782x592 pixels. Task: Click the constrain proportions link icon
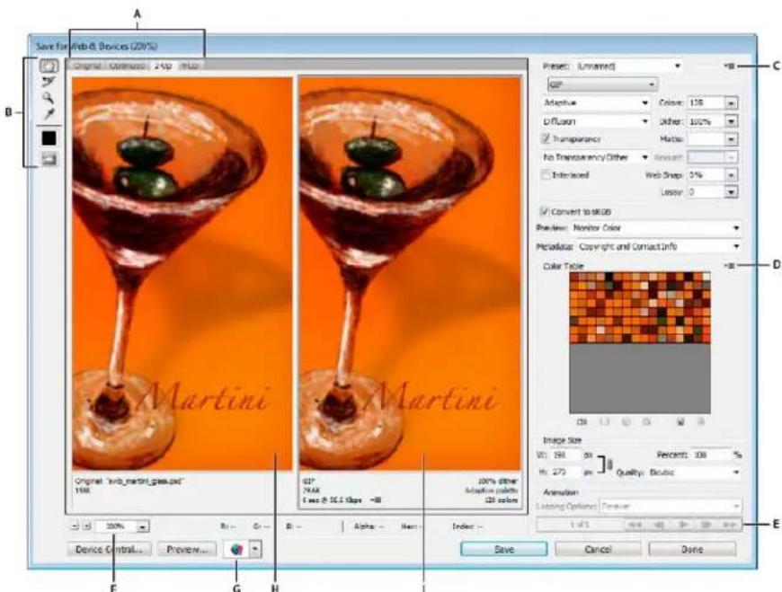609,465
